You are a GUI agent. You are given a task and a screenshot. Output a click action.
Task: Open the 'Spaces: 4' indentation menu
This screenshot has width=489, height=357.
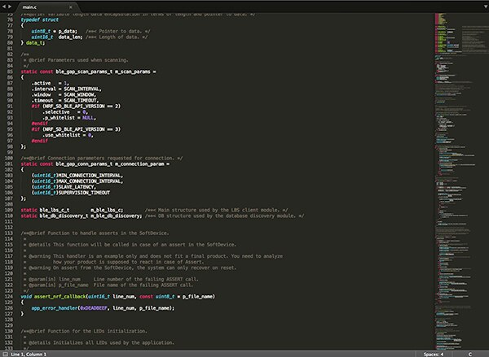pyautogui.click(x=434, y=355)
